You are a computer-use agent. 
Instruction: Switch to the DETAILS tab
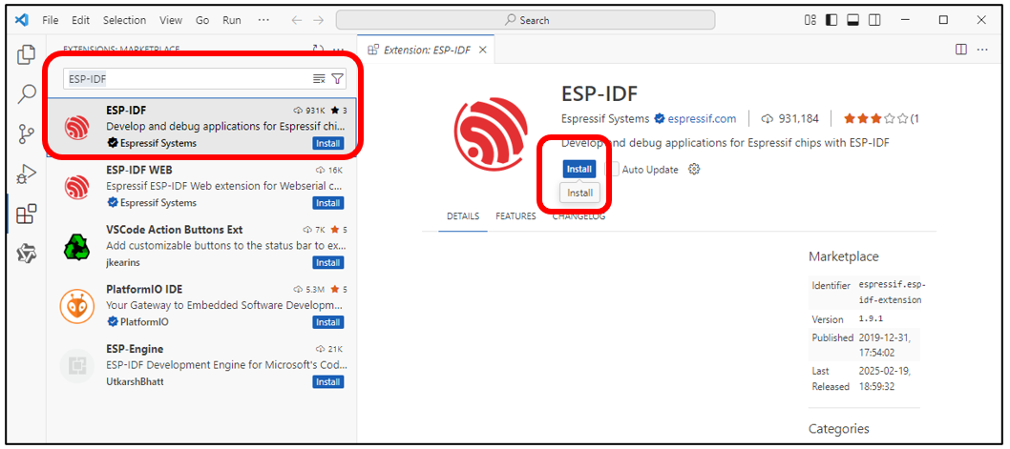pyautogui.click(x=462, y=216)
